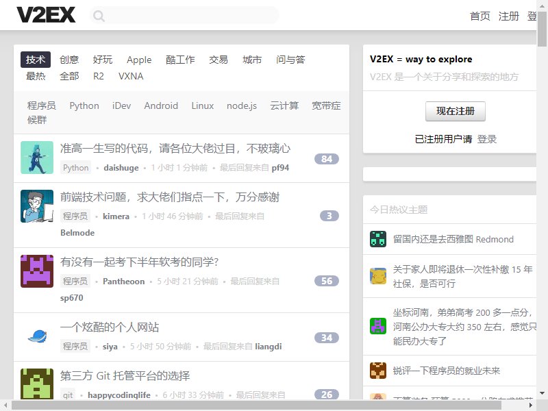Open the R2 tab
This screenshot has width=548, height=411.
coord(99,76)
